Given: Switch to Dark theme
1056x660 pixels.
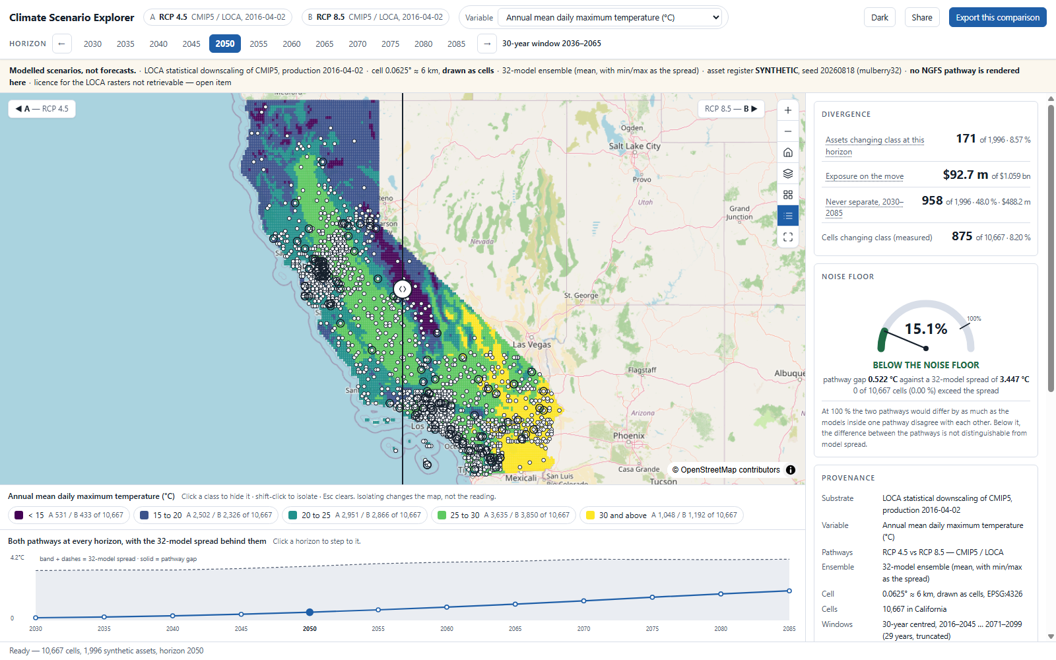Looking at the screenshot, I should pyautogui.click(x=880, y=17).
